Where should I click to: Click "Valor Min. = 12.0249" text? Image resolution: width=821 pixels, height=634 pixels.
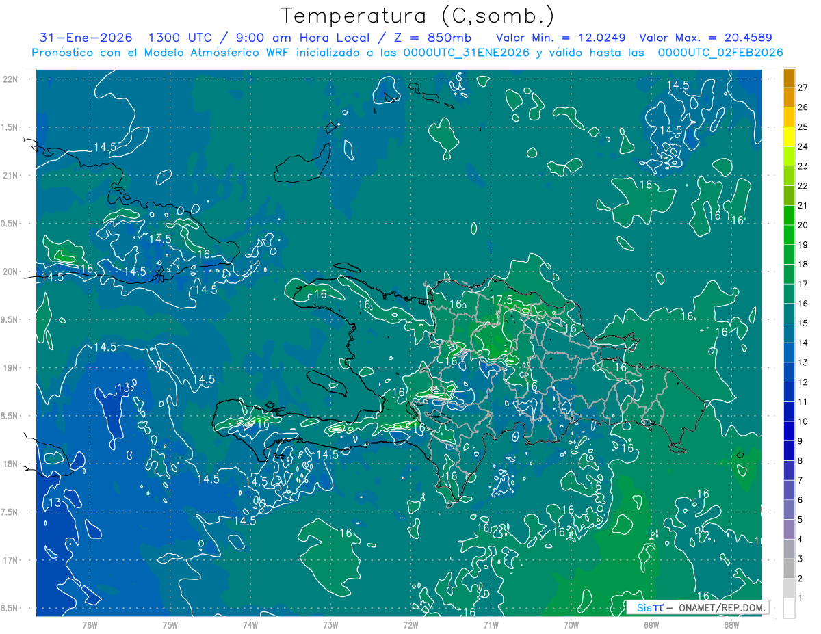coord(561,38)
